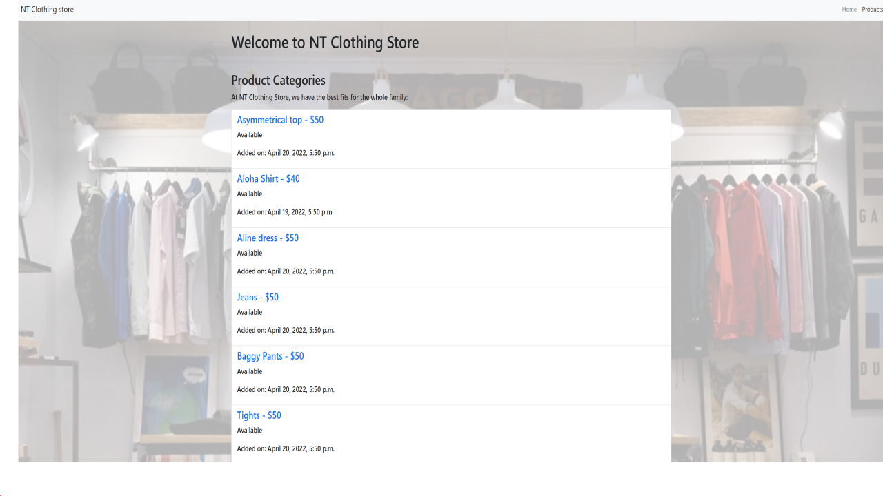
Task: Click Available status under Tights
Action: click(x=250, y=431)
